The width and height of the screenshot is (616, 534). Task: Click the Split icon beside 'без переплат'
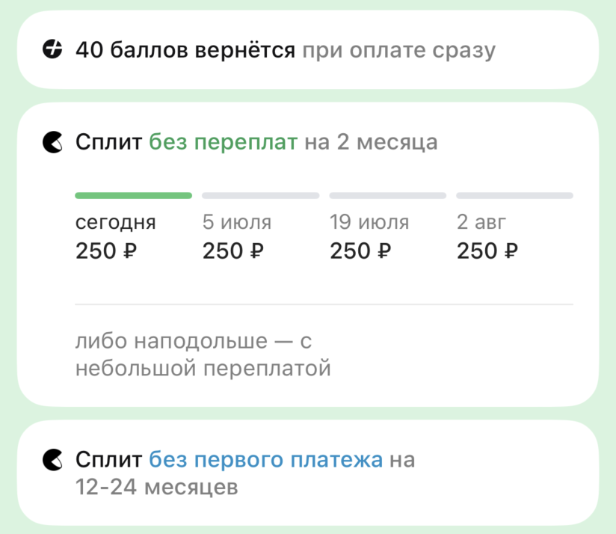click(53, 141)
